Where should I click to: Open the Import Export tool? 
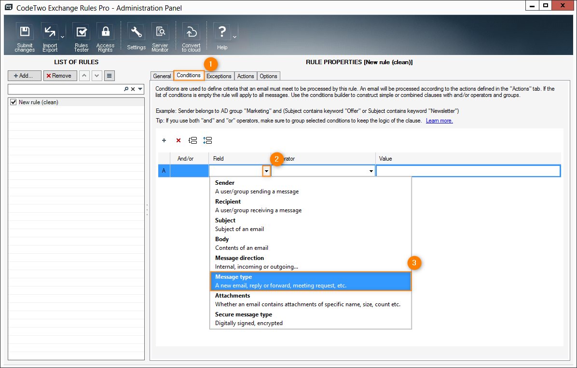tap(50, 38)
